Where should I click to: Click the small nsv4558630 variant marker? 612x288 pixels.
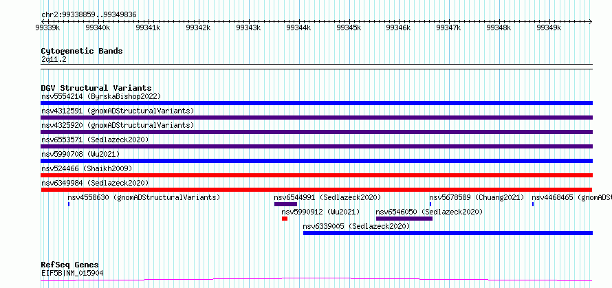(69, 204)
